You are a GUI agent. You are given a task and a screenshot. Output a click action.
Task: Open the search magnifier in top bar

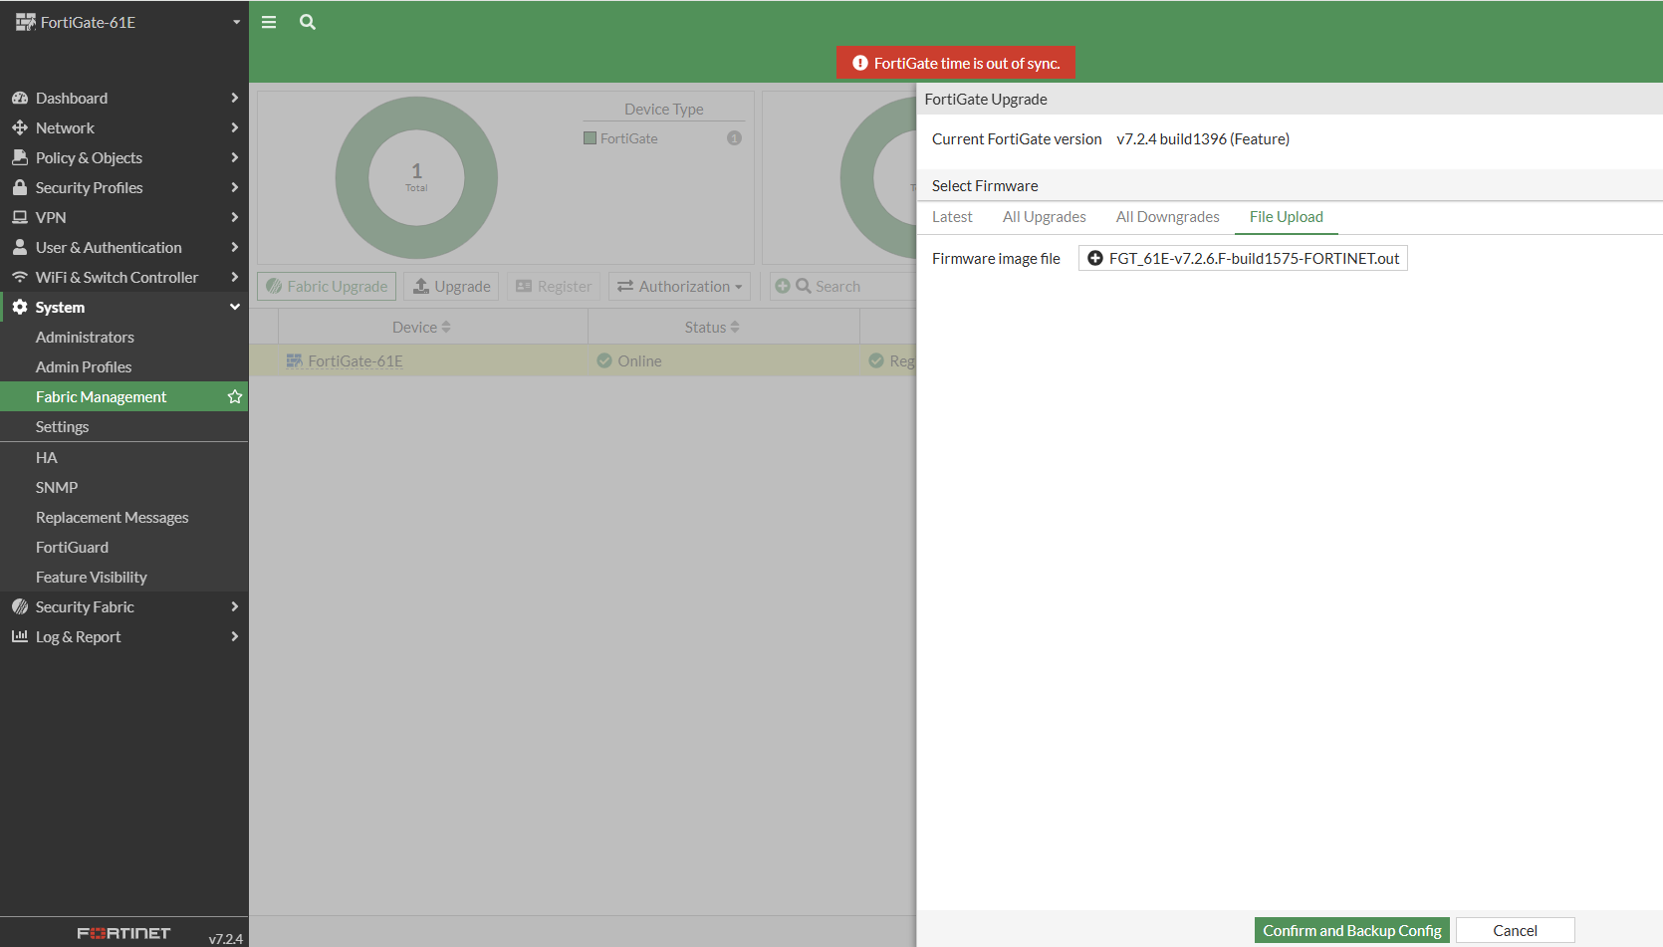tap(308, 22)
